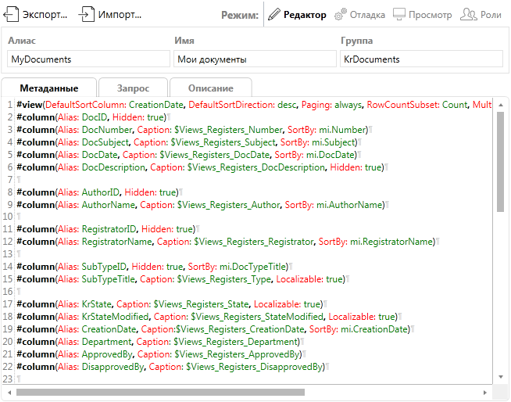Focus the Алиас field with MyDocuments
The image size is (511, 402).
click(x=88, y=59)
